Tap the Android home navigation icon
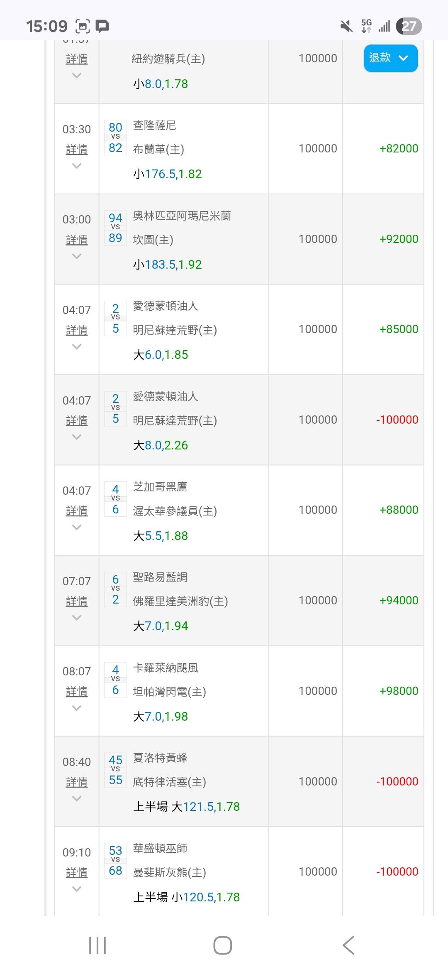Image resolution: width=448 pixels, height=972 pixels. (222, 945)
